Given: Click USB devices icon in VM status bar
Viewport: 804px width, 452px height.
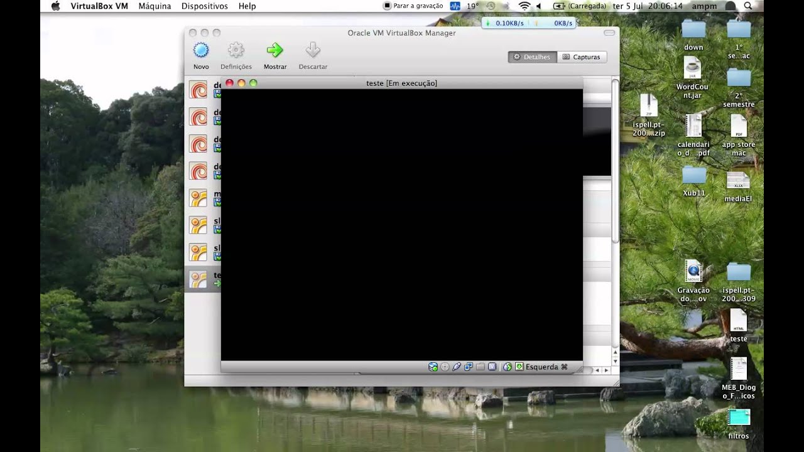Looking at the screenshot, I should [457, 367].
